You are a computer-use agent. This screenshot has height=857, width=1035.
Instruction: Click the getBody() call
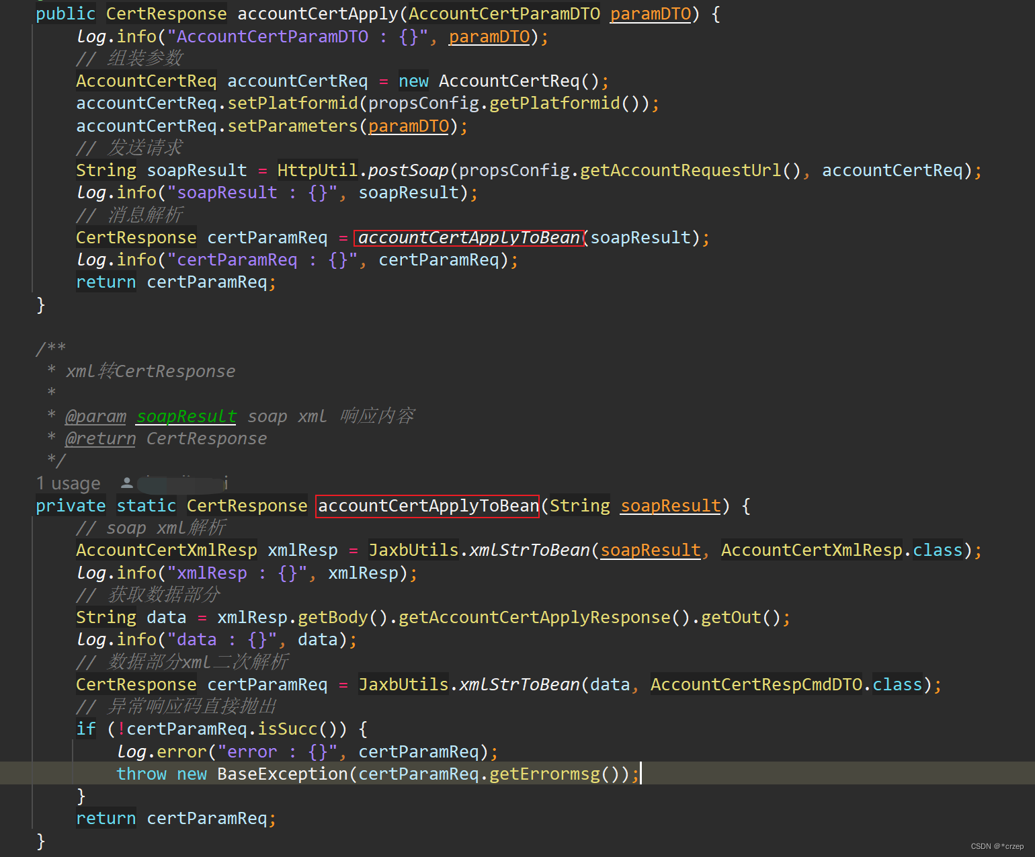[x=343, y=617]
